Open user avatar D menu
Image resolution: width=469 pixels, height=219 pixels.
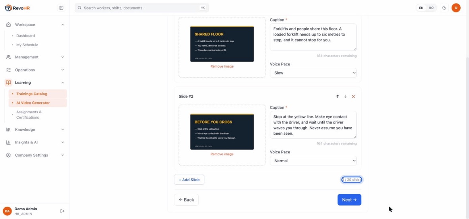(456, 8)
